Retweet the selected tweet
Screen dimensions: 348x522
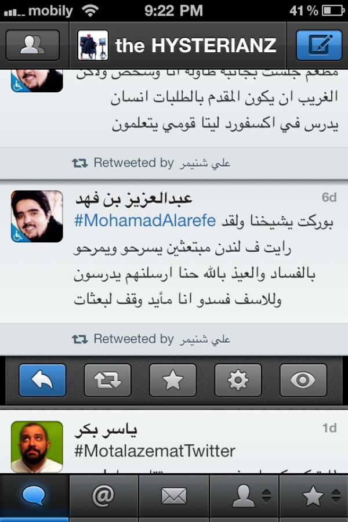(x=107, y=380)
